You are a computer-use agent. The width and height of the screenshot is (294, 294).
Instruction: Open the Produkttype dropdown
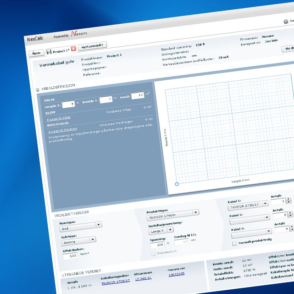pos(173,215)
